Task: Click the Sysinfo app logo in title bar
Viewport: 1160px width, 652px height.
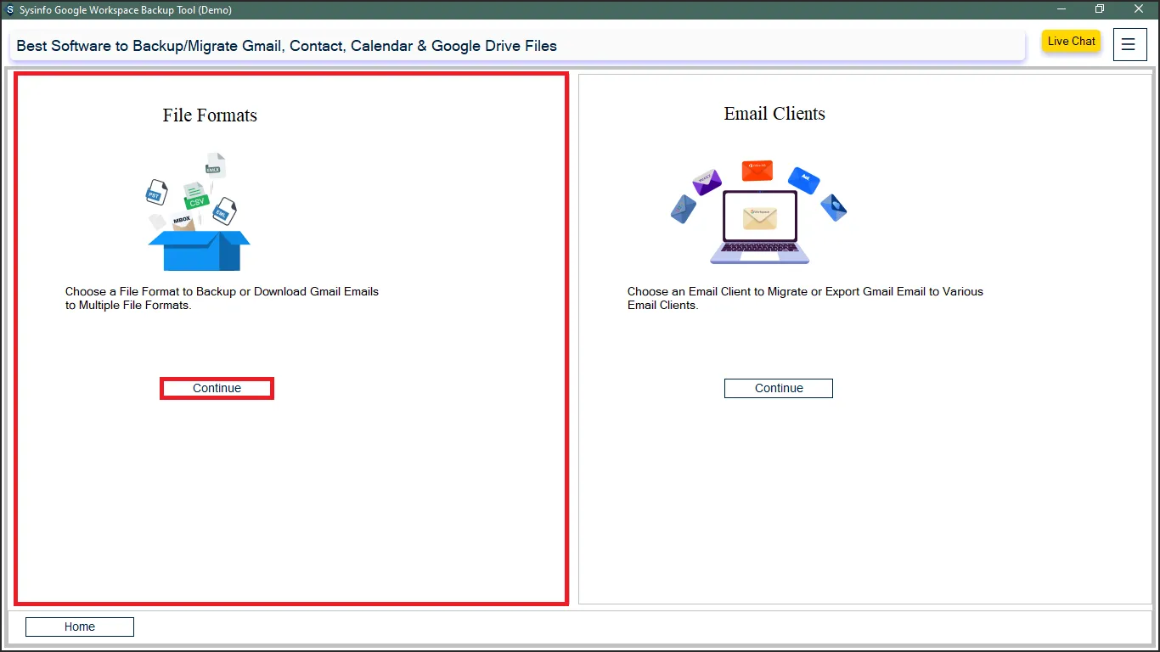Action: tap(8, 10)
